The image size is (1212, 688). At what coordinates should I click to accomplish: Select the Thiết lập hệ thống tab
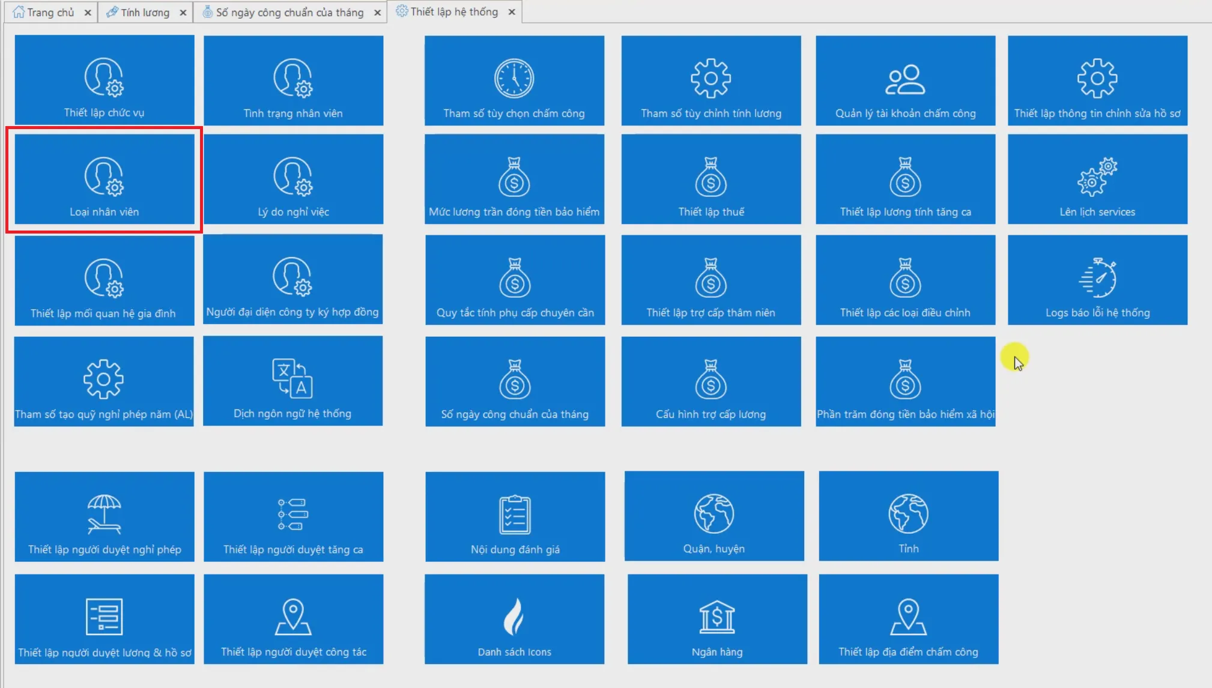pos(454,11)
